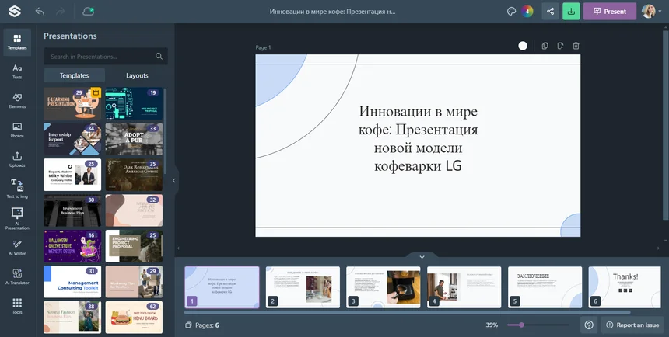The height and width of the screenshot is (337, 669).
Task: Redo the last action
Action: point(61,12)
